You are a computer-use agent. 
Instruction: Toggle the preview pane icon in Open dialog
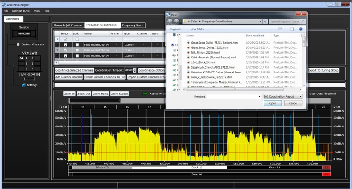(292, 29)
